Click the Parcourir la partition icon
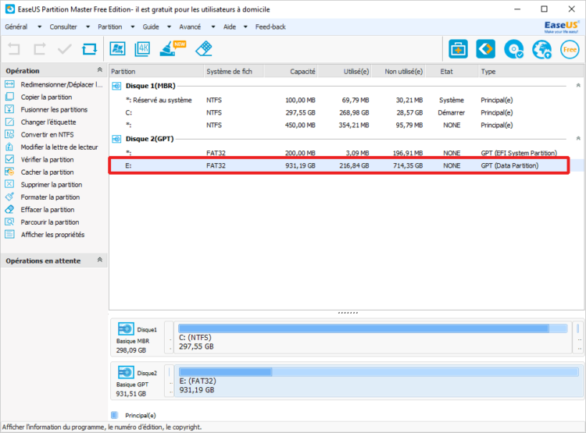 pos(9,222)
